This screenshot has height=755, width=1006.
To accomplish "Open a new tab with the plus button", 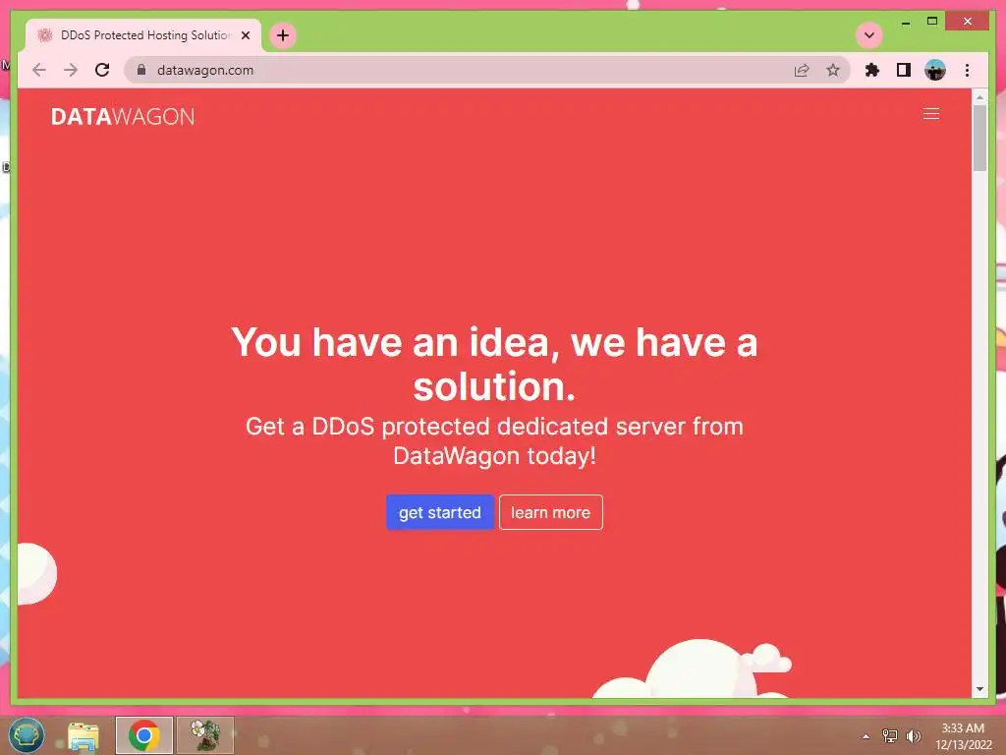I will [x=283, y=35].
